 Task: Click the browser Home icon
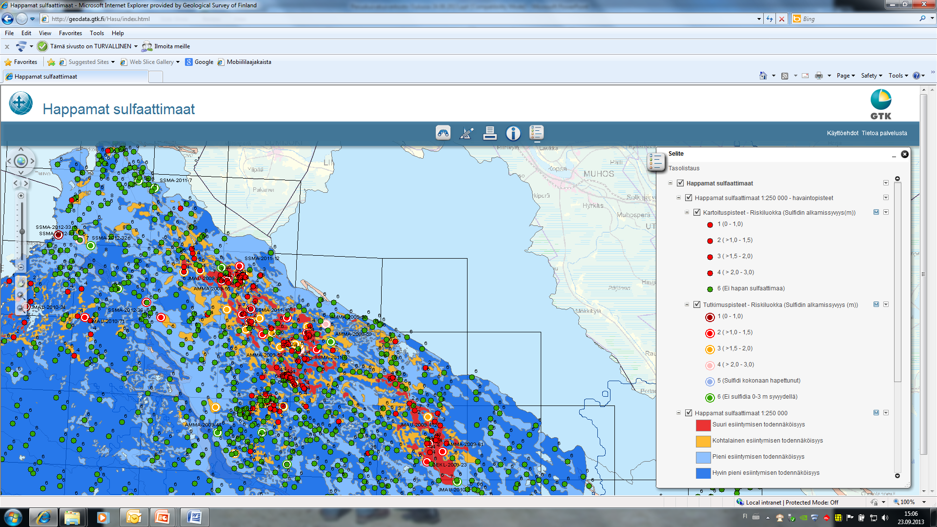(763, 76)
